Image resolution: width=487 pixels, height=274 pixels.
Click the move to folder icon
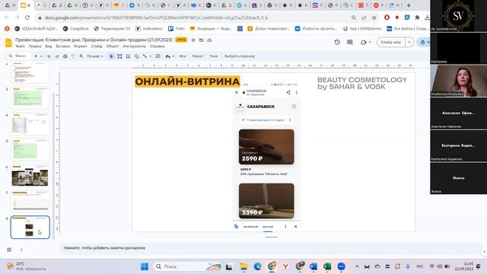point(201,40)
